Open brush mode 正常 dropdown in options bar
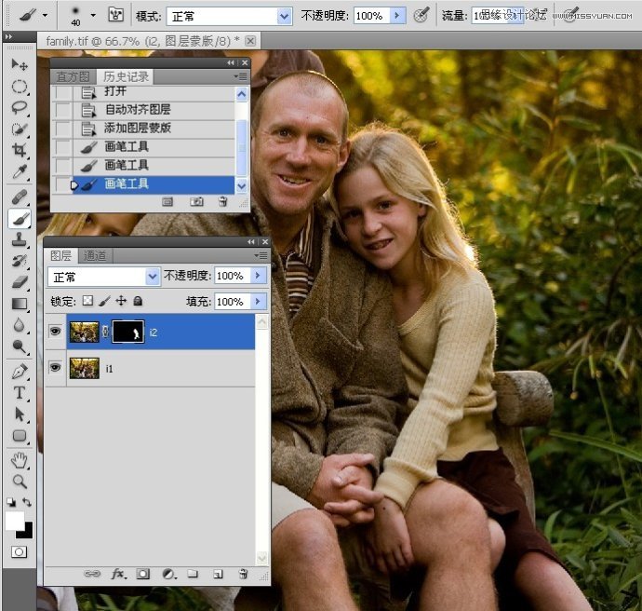Image resolution: width=642 pixels, height=611 pixels. point(284,17)
